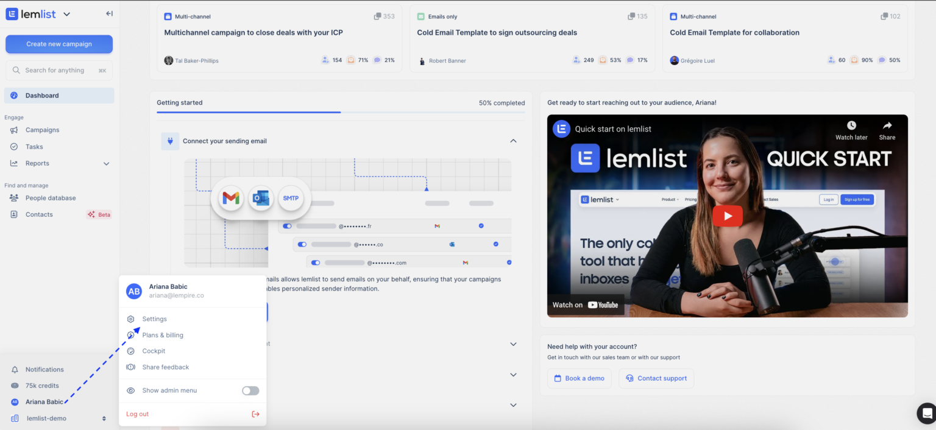The image size is (936, 430).
Task: Open the Campaigns section in sidebar
Action: pos(42,130)
